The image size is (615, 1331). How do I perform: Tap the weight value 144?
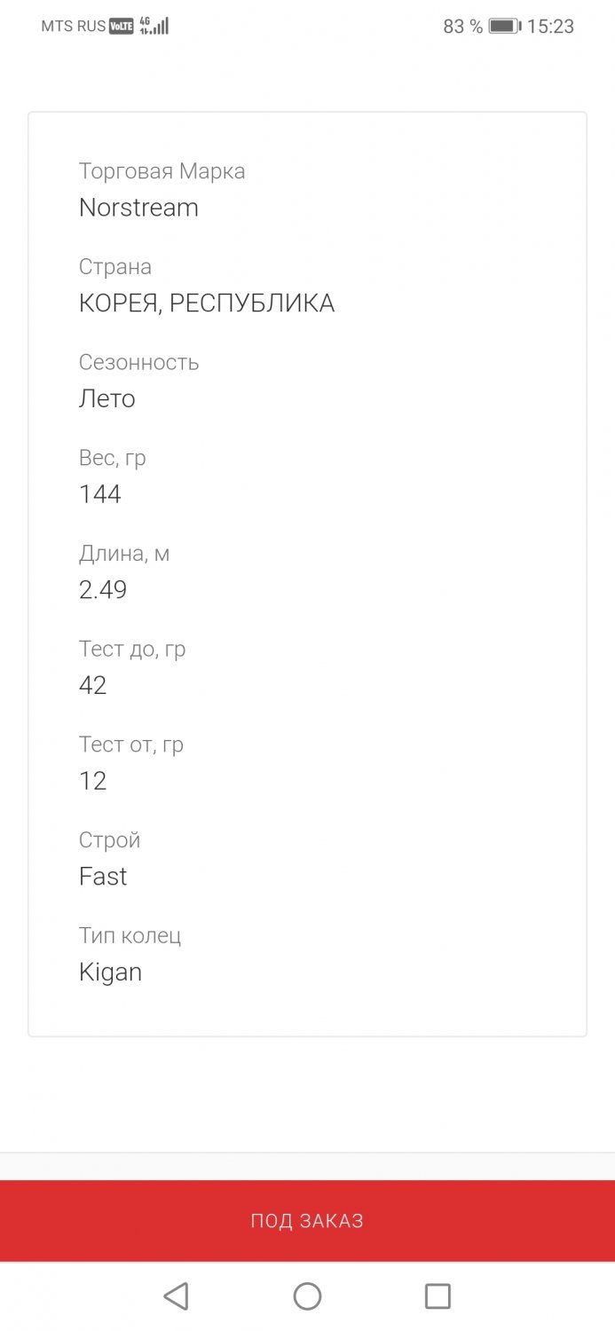(x=100, y=494)
